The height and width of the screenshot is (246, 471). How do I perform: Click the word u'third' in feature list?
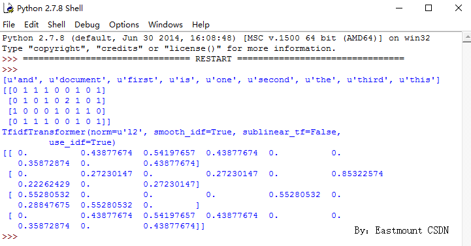tap(368, 80)
